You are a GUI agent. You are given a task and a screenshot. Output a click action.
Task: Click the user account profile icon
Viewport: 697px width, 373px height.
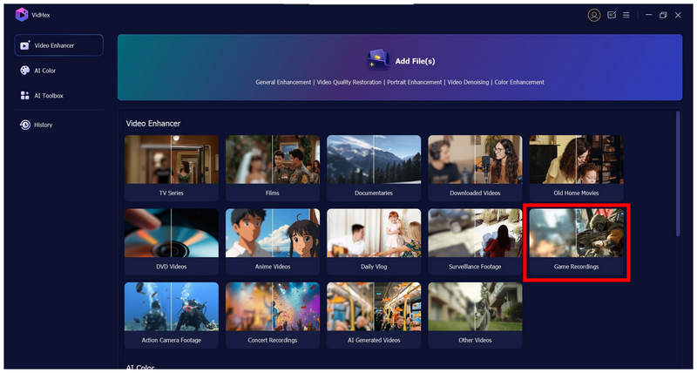[594, 15]
